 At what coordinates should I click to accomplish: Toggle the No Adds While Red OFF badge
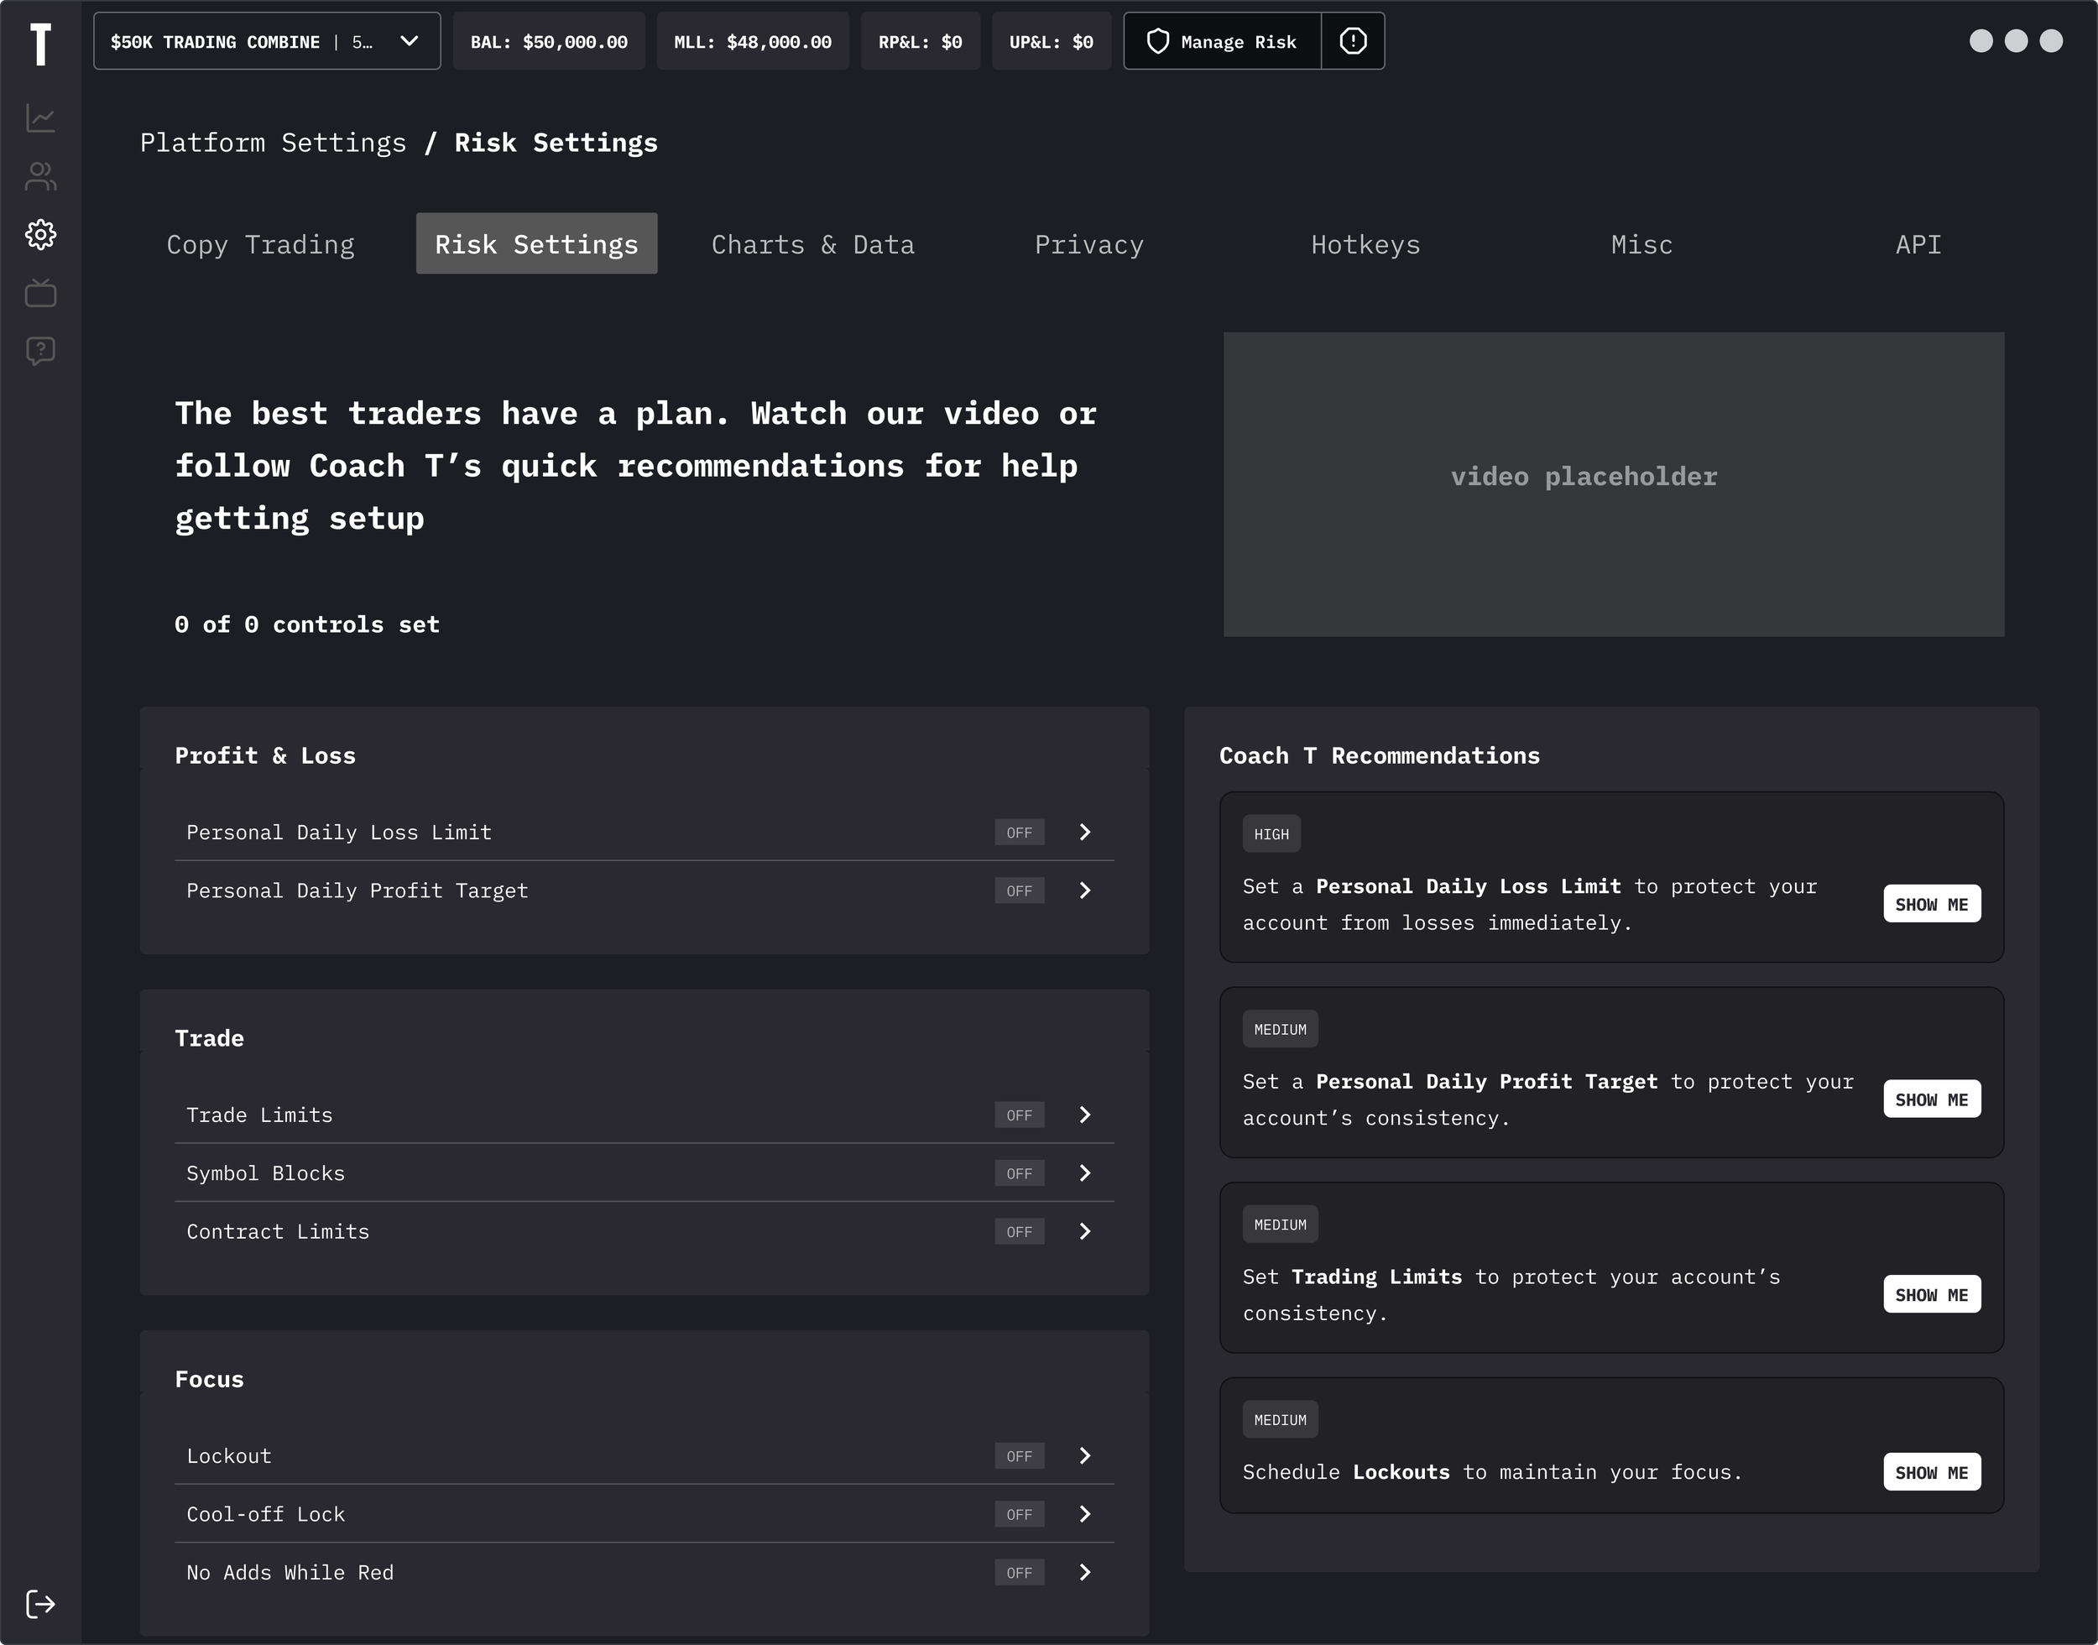[1019, 1573]
